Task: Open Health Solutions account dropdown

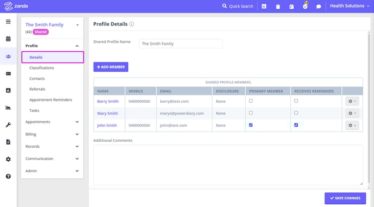Action: point(350,6)
